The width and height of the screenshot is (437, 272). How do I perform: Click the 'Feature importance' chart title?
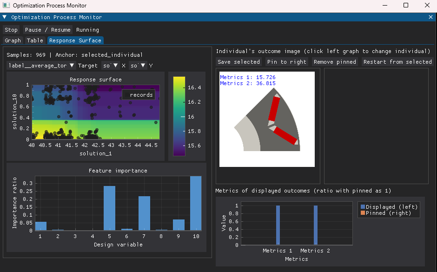(x=118, y=171)
